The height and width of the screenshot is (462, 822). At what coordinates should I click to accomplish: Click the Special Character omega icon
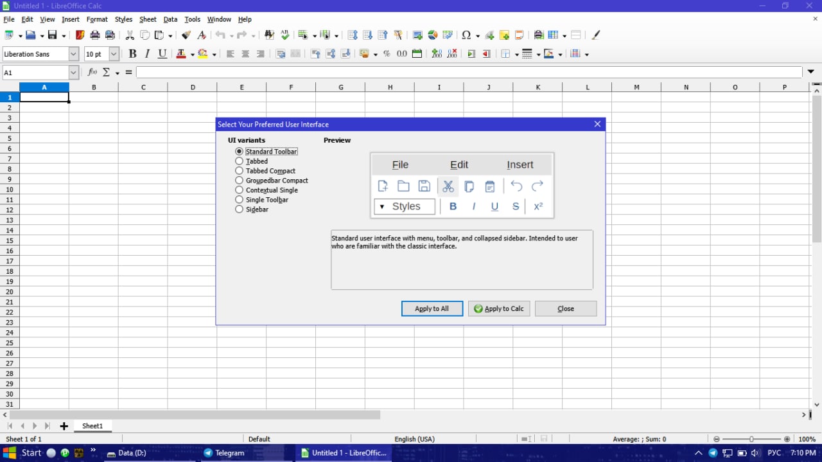[466, 35]
